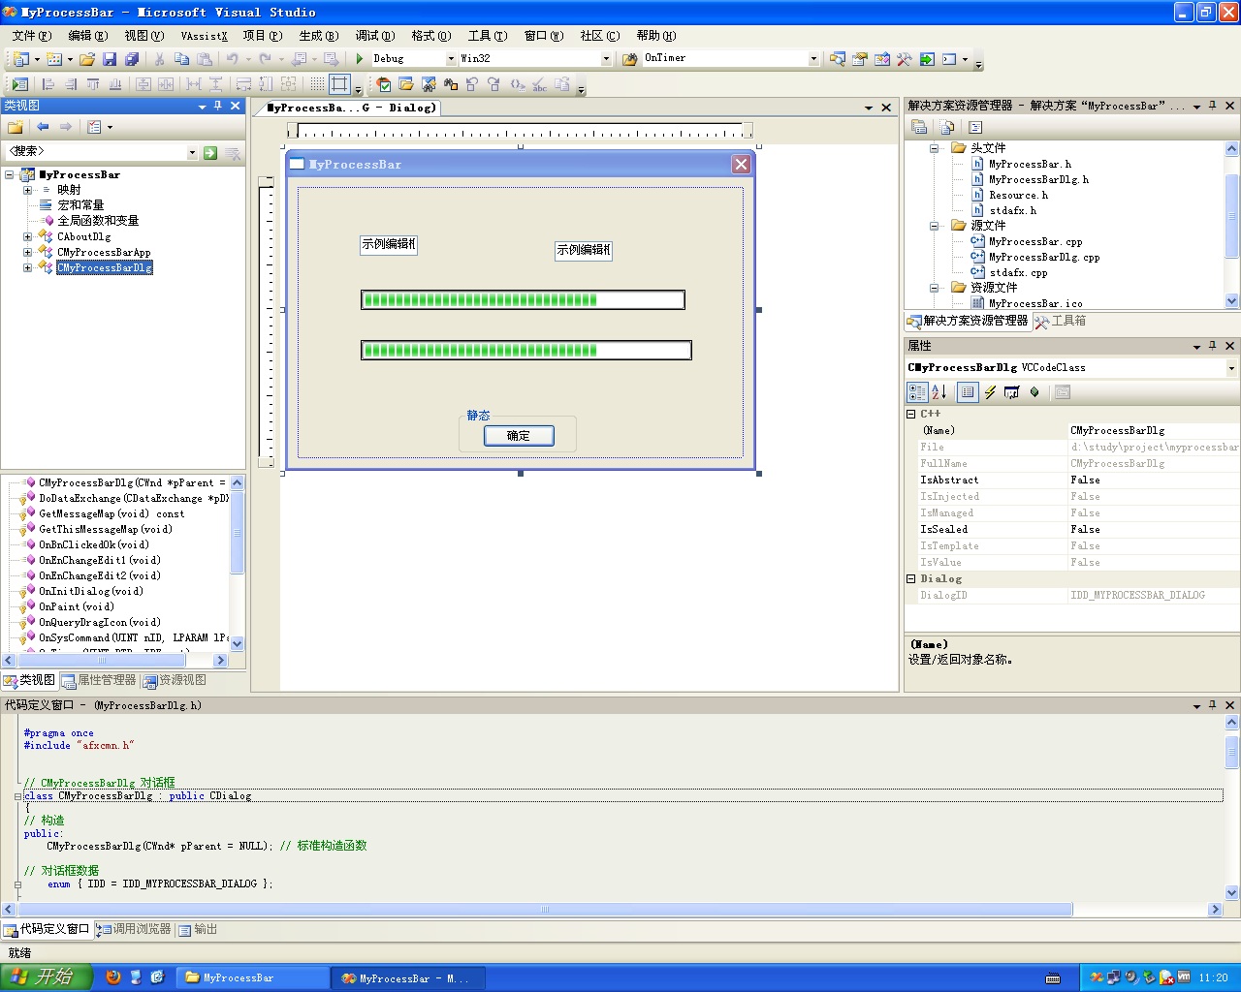The image size is (1241, 992).
Task: Pin the Properties panel
Action: [1213, 345]
